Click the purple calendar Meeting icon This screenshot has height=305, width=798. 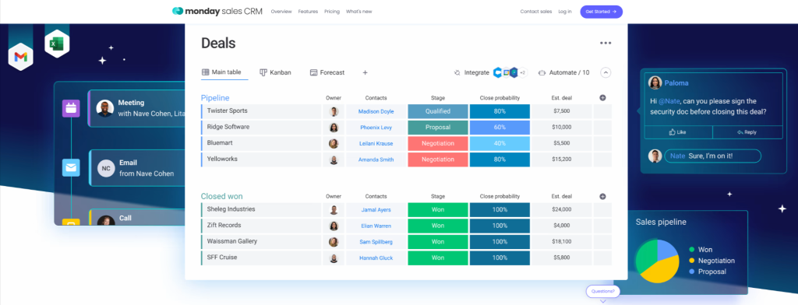coord(71,108)
